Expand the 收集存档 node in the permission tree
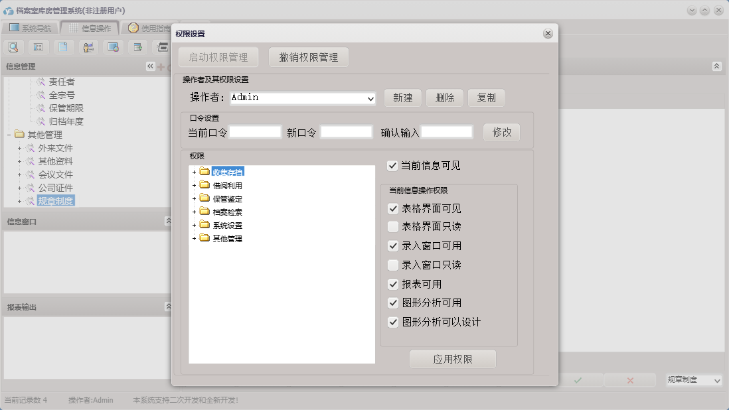729x410 pixels. tap(195, 172)
